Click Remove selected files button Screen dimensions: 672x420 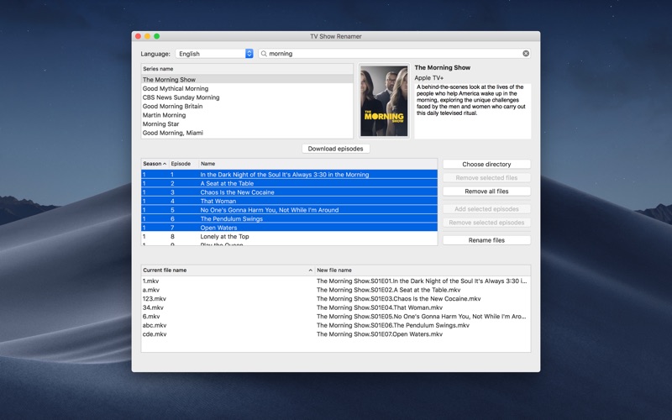coord(486,177)
